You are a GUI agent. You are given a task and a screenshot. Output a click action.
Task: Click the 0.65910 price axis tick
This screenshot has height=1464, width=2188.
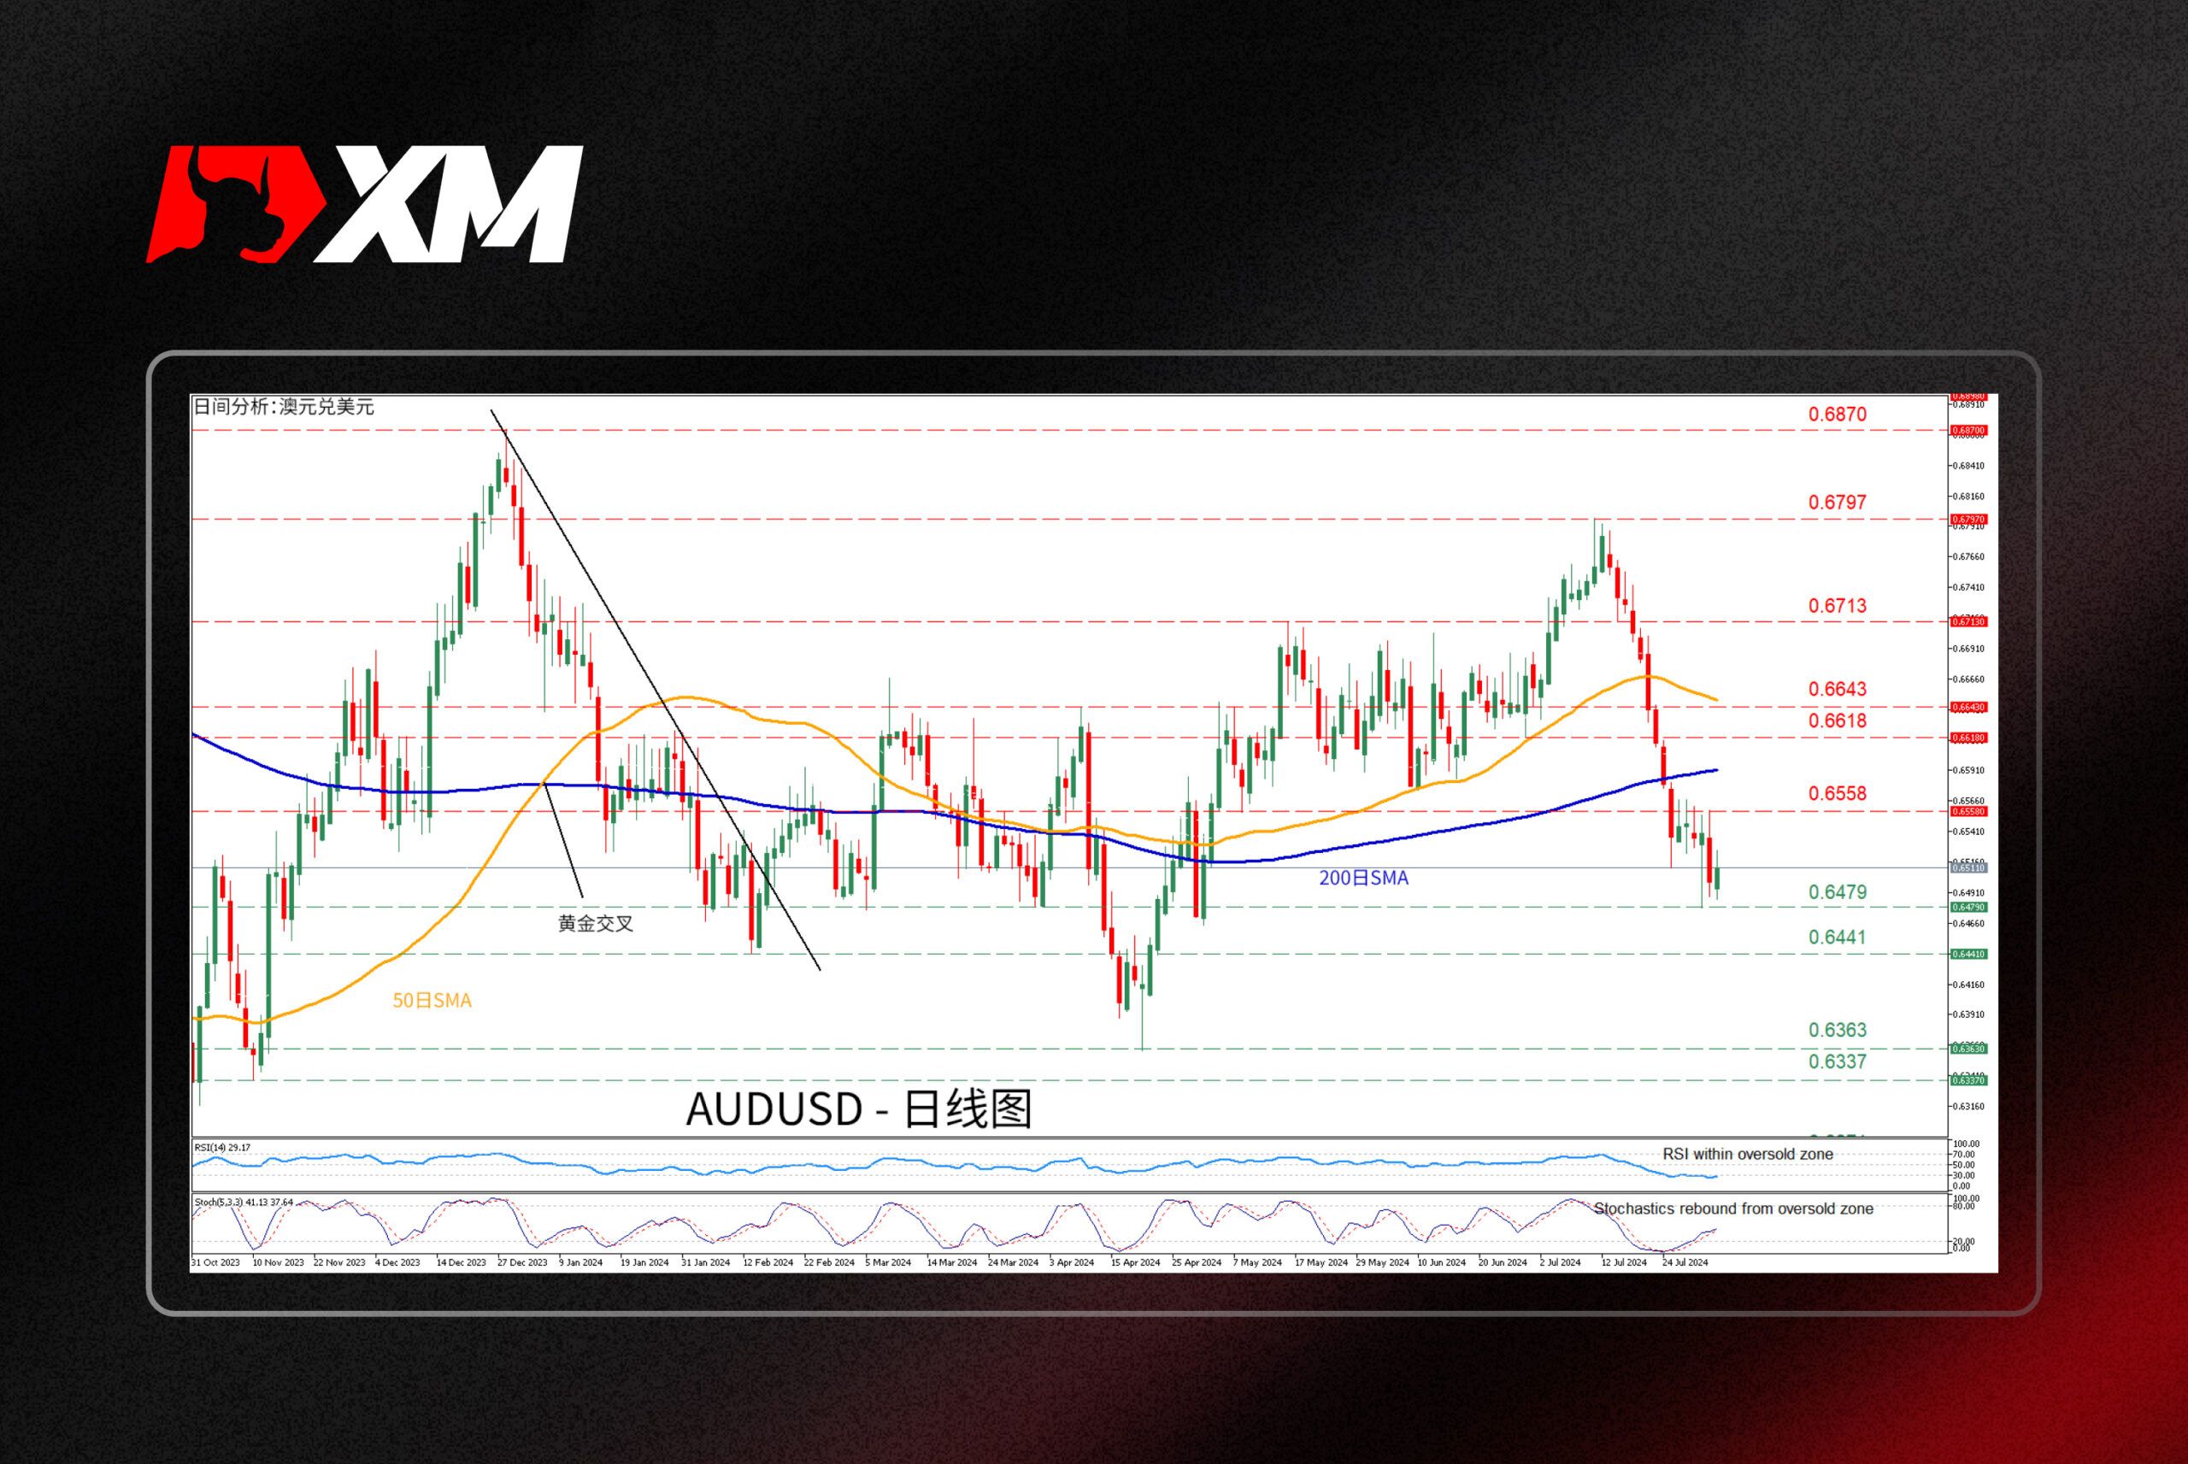click(1968, 771)
